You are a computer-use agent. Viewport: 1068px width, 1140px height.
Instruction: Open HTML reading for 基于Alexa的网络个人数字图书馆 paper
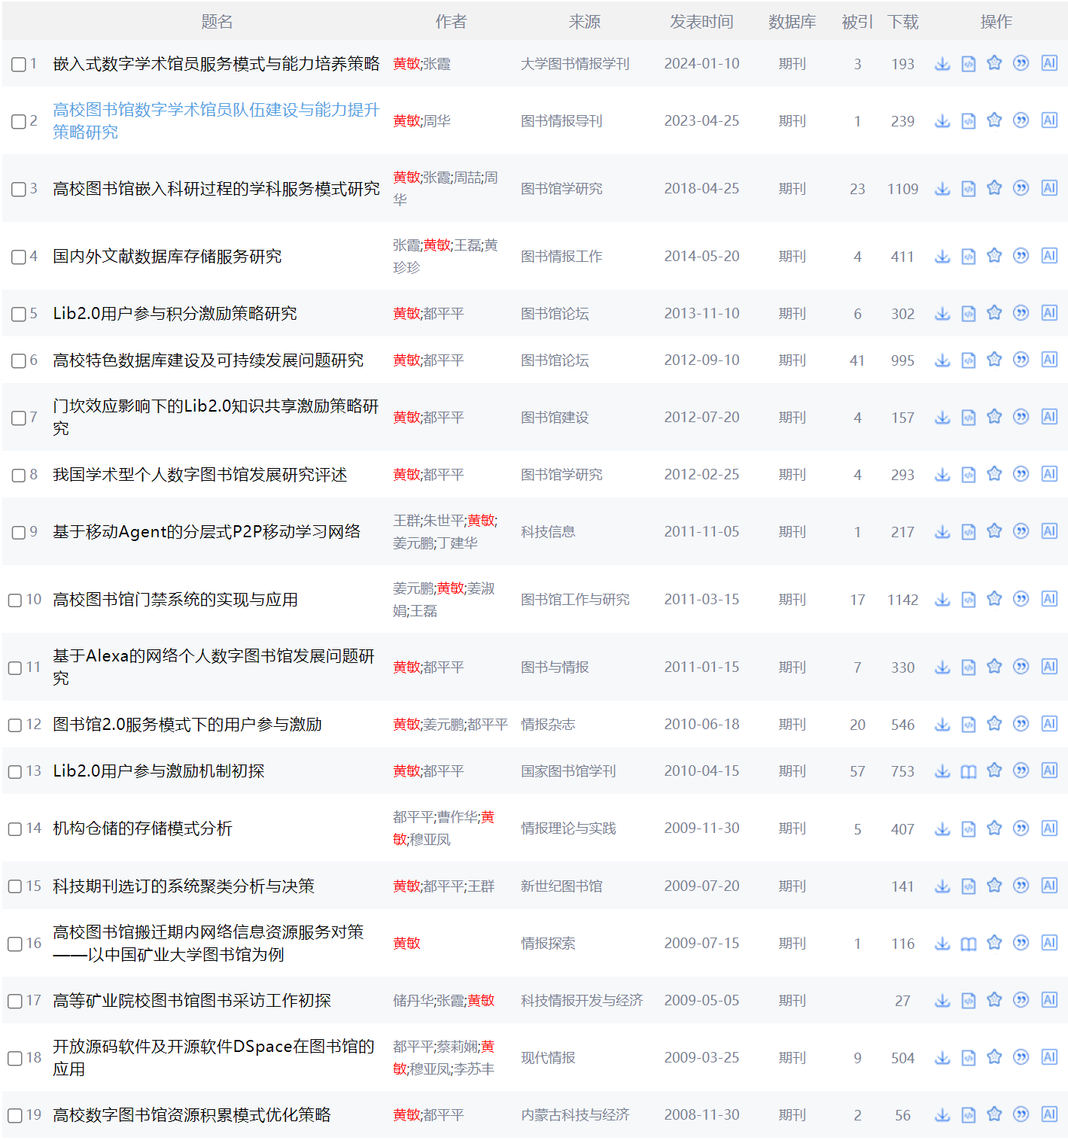tap(969, 667)
